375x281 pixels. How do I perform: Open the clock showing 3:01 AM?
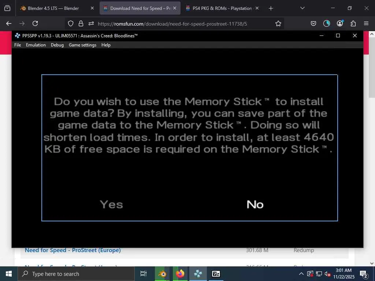coord(344,274)
